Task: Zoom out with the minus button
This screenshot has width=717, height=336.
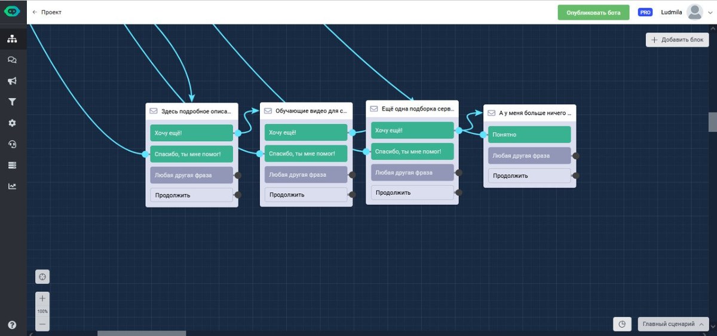Action: (x=42, y=324)
